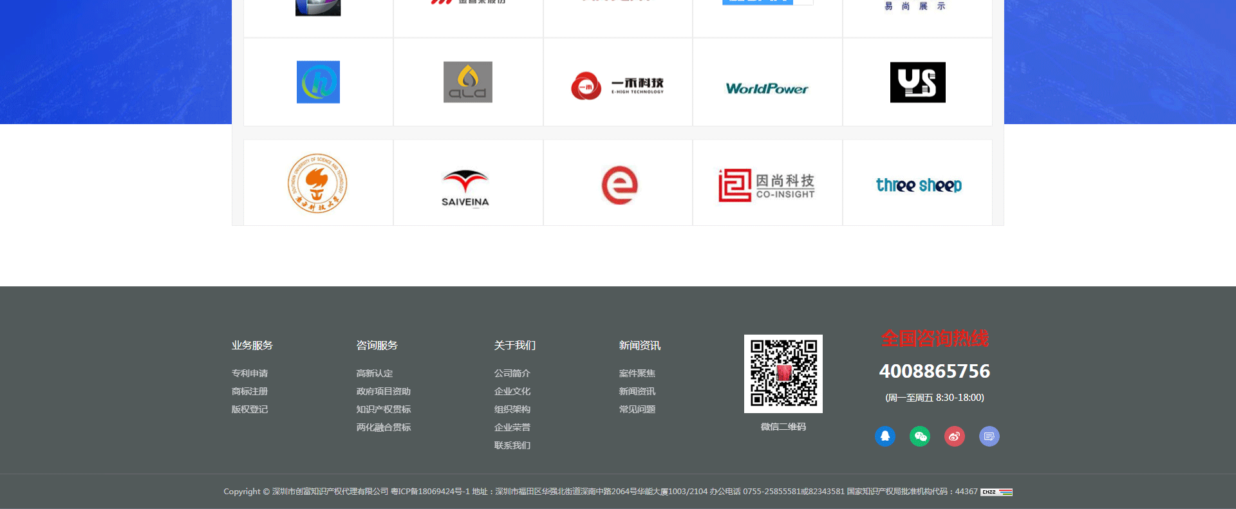Open the 知识产权贯标 link

(384, 409)
